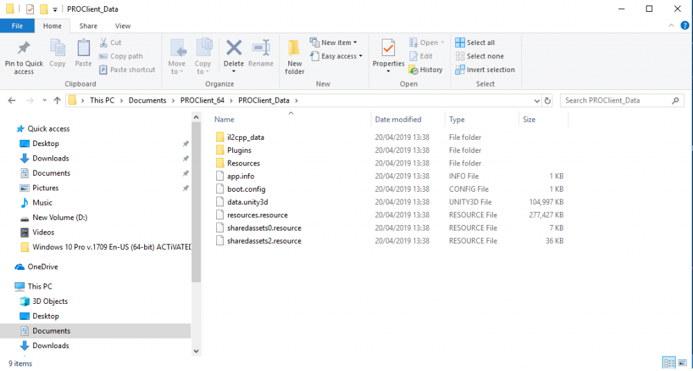This screenshot has height=371, width=693.
Task: Switch to large icons view in status bar
Action: [x=683, y=363]
